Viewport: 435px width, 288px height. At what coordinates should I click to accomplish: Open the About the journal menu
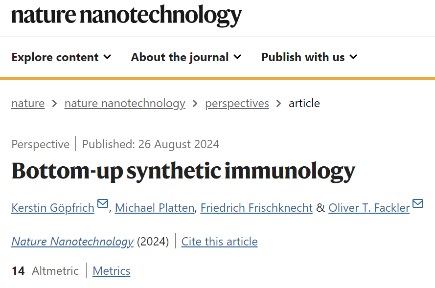pos(186,57)
